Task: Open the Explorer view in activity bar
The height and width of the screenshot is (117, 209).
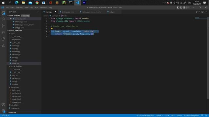Action: pos(3,13)
